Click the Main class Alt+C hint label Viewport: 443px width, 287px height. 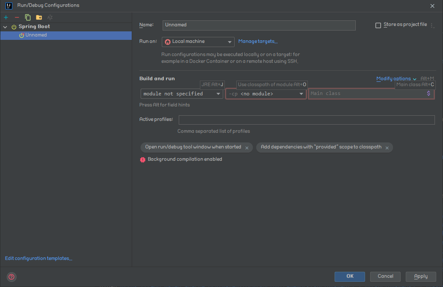coord(415,84)
